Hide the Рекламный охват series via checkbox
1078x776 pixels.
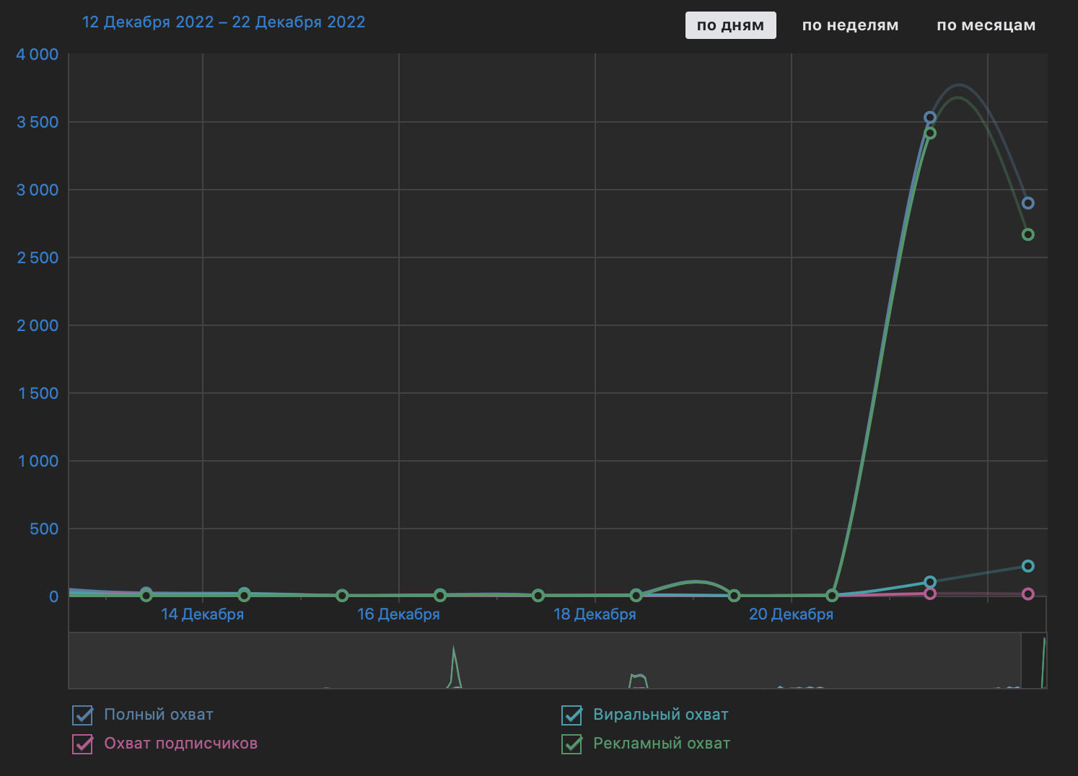pos(572,744)
